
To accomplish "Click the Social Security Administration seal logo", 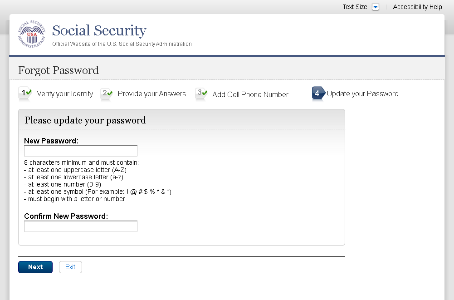I will [32, 35].
